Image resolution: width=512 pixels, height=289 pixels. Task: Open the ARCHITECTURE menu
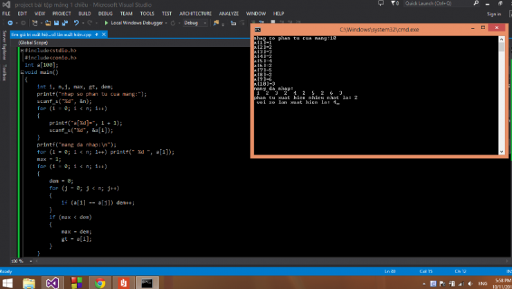coord(195,13)
